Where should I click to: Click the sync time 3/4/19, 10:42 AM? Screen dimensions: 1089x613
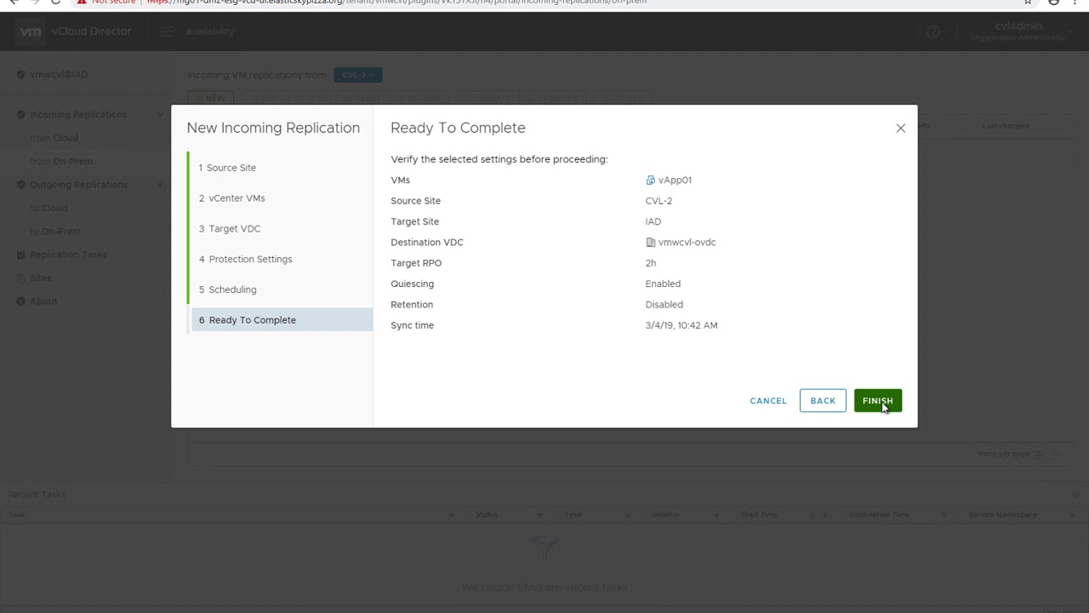point(681,325)
